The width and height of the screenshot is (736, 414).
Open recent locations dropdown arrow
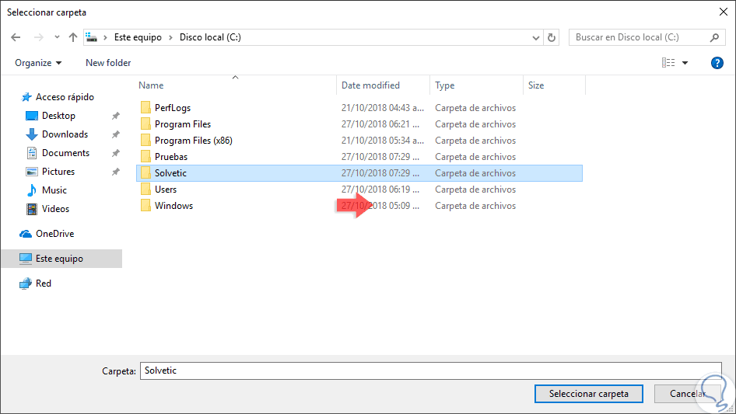point(57,37)
